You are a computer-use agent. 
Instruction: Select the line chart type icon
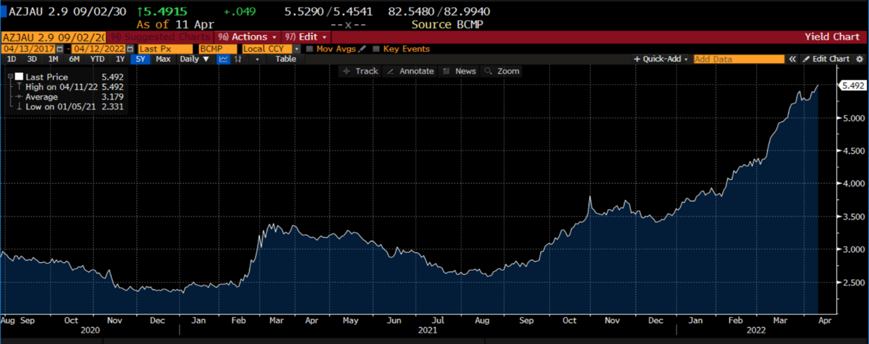coord(224,59)
